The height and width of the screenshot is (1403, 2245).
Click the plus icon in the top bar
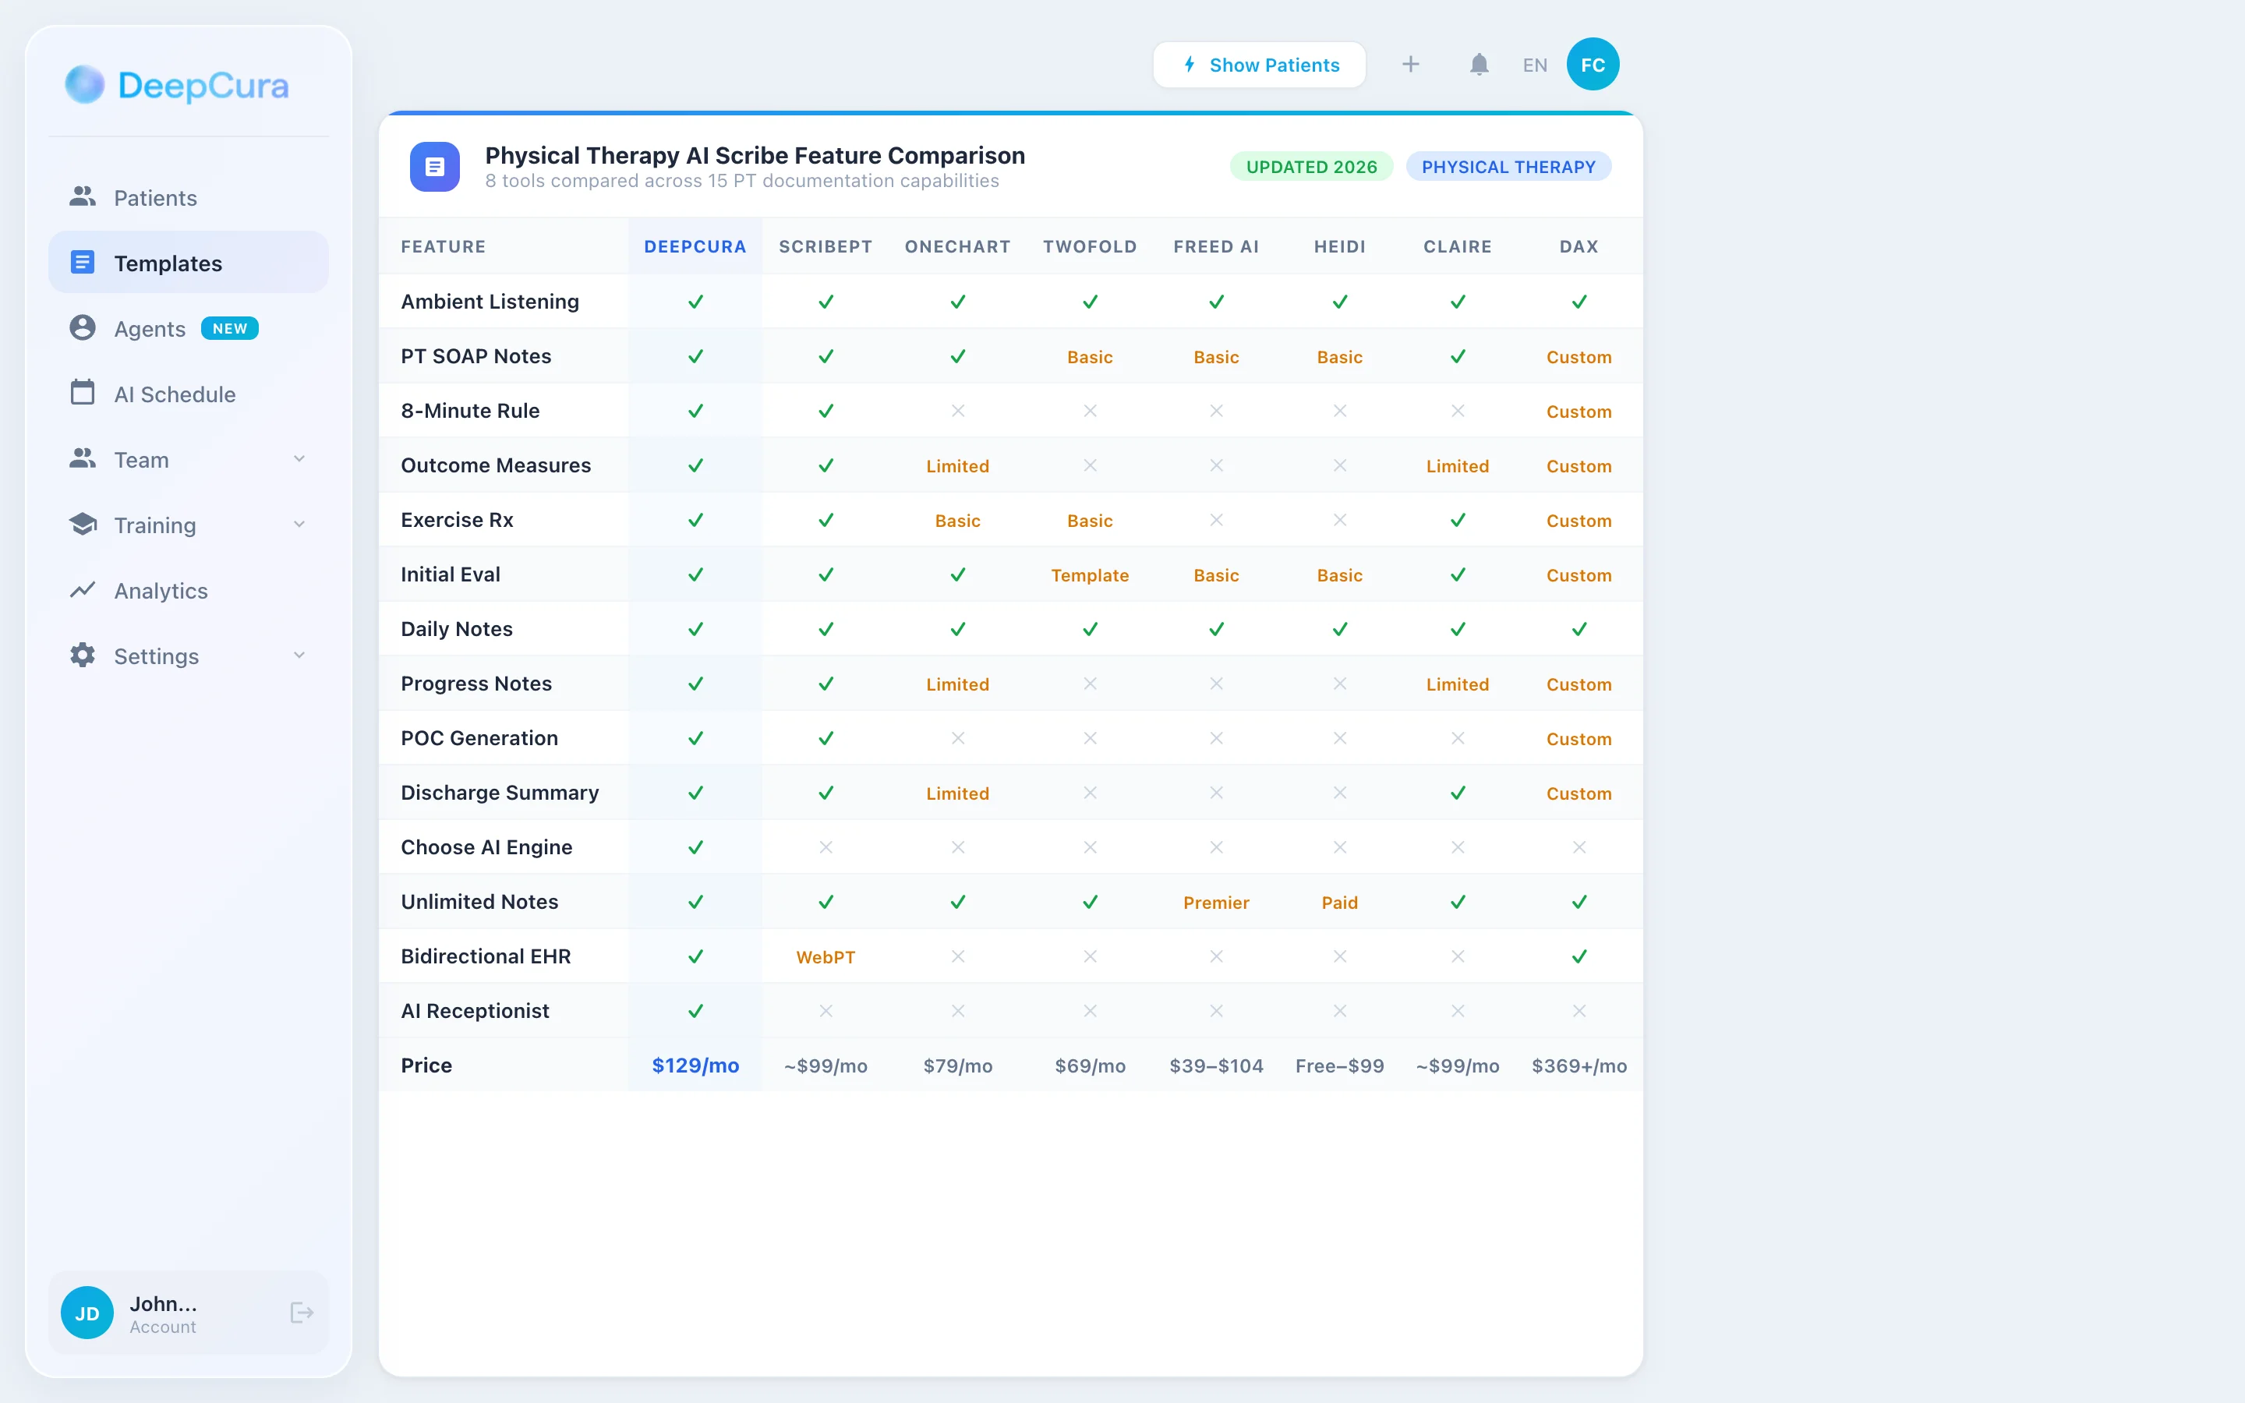coord(1411,64)
